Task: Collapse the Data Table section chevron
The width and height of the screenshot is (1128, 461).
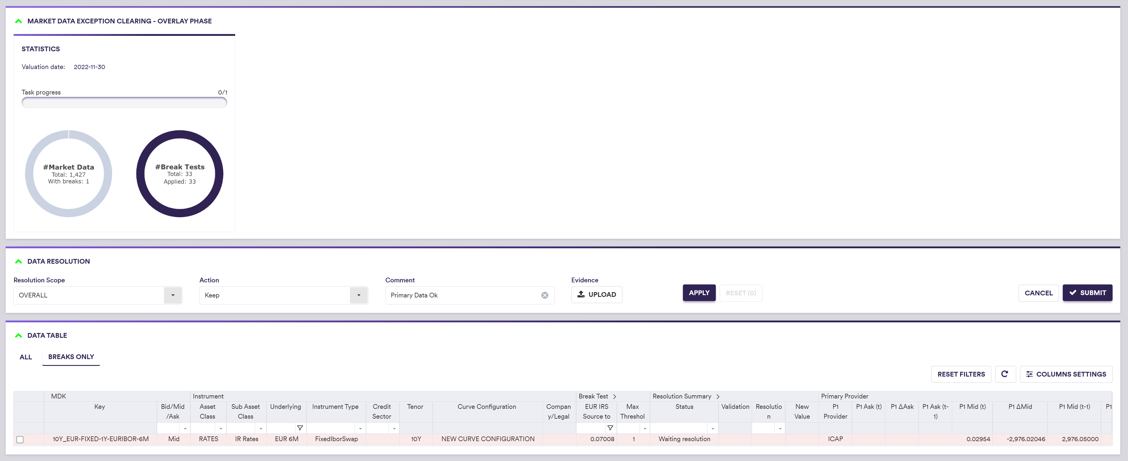Action: click(18, 335)
